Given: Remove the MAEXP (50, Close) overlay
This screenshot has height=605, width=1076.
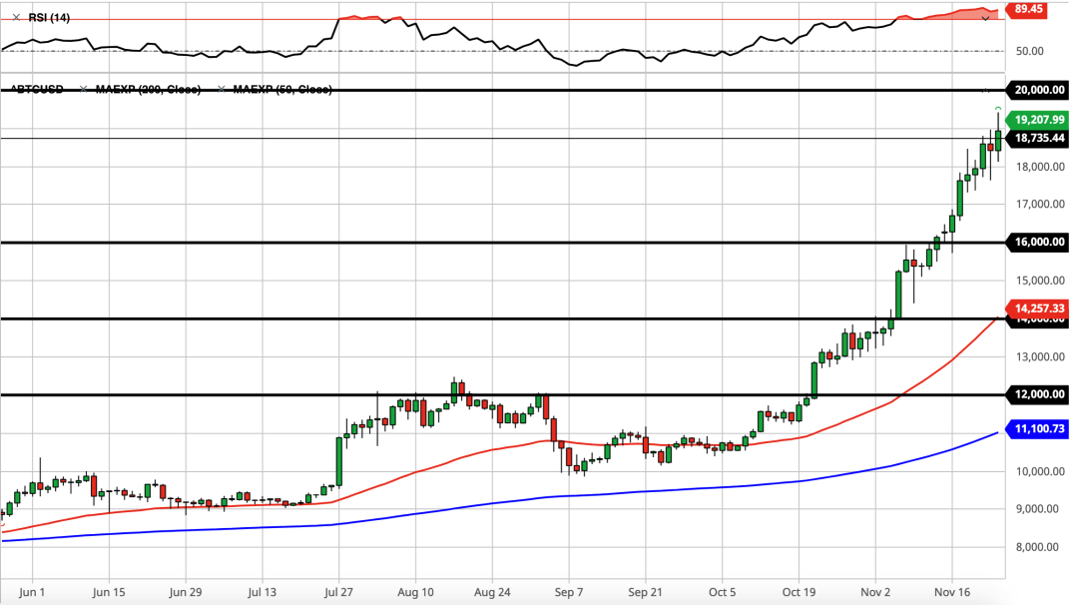Looking at the screenshot, I should [221, 89].
